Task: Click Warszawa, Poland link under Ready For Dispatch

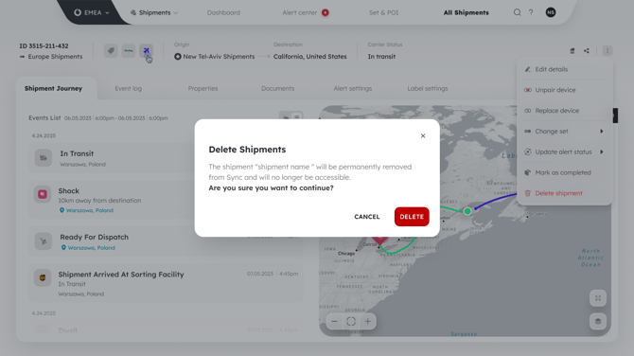Action: [88, 247]
